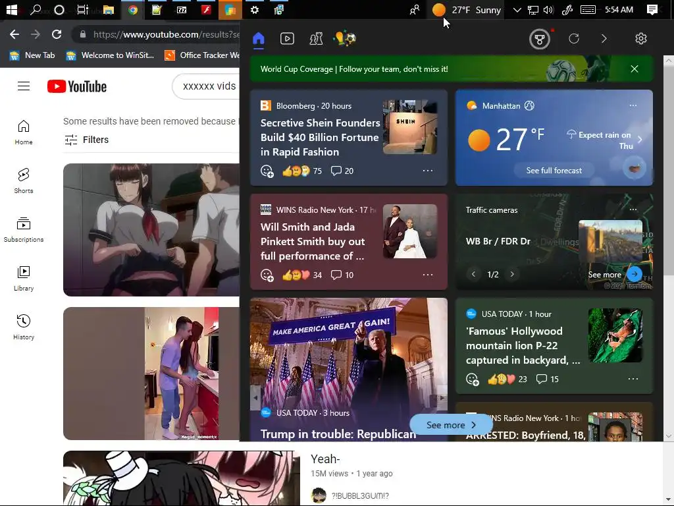Open more options on Shein article
674x506 pixels.
click(428, 171)
